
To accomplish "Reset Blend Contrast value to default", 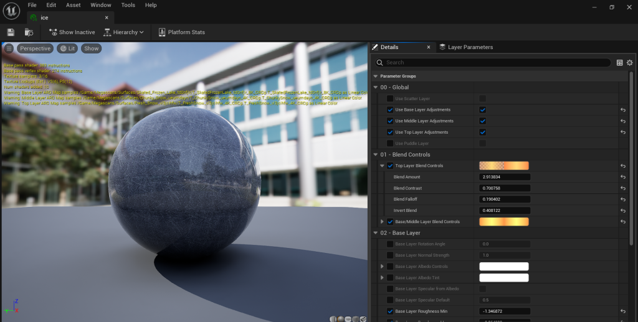I will click(x=623, y=188).
